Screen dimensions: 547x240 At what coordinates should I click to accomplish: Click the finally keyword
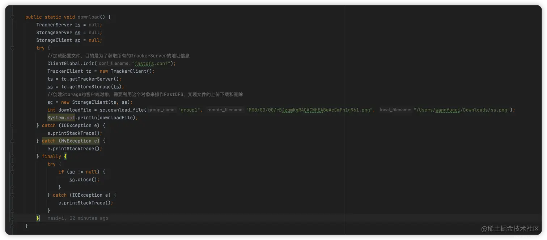[x=51, y=157]
